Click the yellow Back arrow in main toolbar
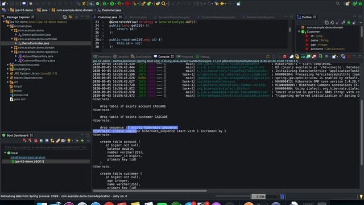The height and width of the screenshot is (205, 364). [x=222, y=3]
